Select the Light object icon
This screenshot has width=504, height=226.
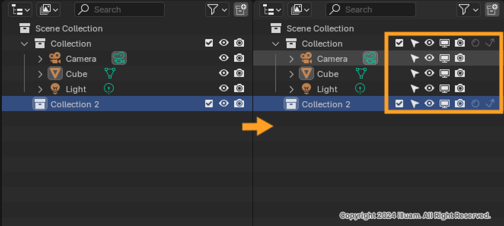click(56, 89)
